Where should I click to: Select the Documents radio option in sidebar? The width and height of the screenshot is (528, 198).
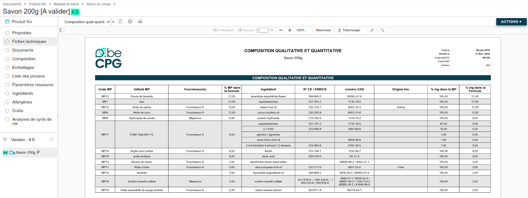[x=7, y=50]
